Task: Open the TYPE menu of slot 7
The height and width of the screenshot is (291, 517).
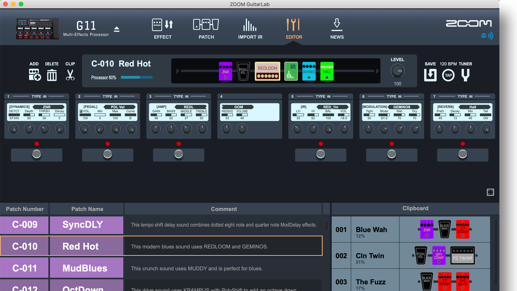Action: click(465, 96)
